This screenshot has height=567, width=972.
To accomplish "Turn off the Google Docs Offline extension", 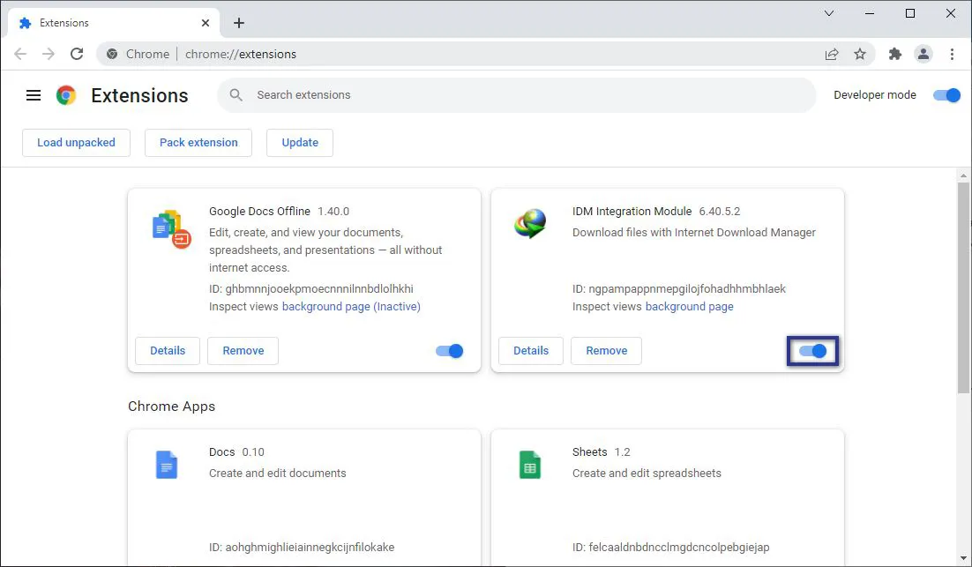I will pyautogui.click(x=449, y=351).
